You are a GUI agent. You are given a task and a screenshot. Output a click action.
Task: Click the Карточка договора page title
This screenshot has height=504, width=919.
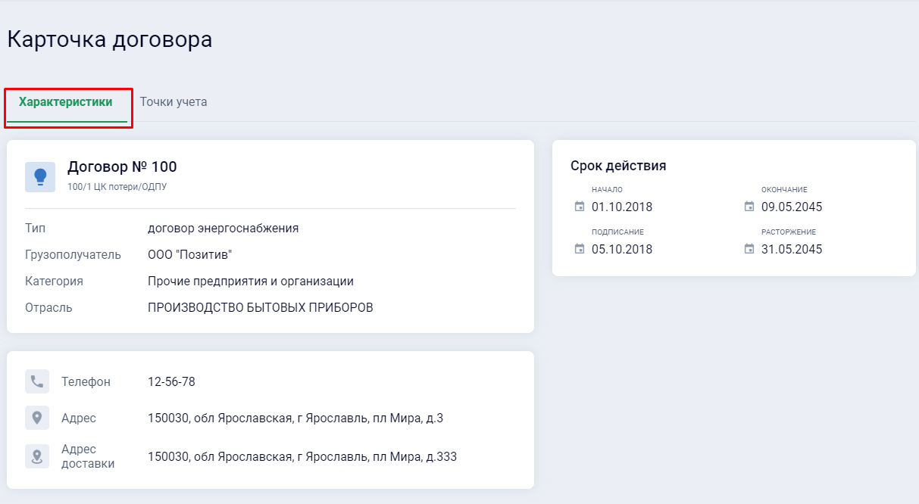110,40
